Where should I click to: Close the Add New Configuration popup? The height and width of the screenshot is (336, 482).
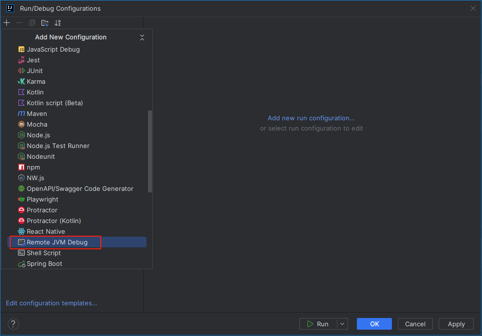[142, 37]
